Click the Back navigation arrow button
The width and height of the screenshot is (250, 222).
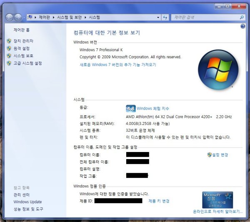click(x=10, y=17)
